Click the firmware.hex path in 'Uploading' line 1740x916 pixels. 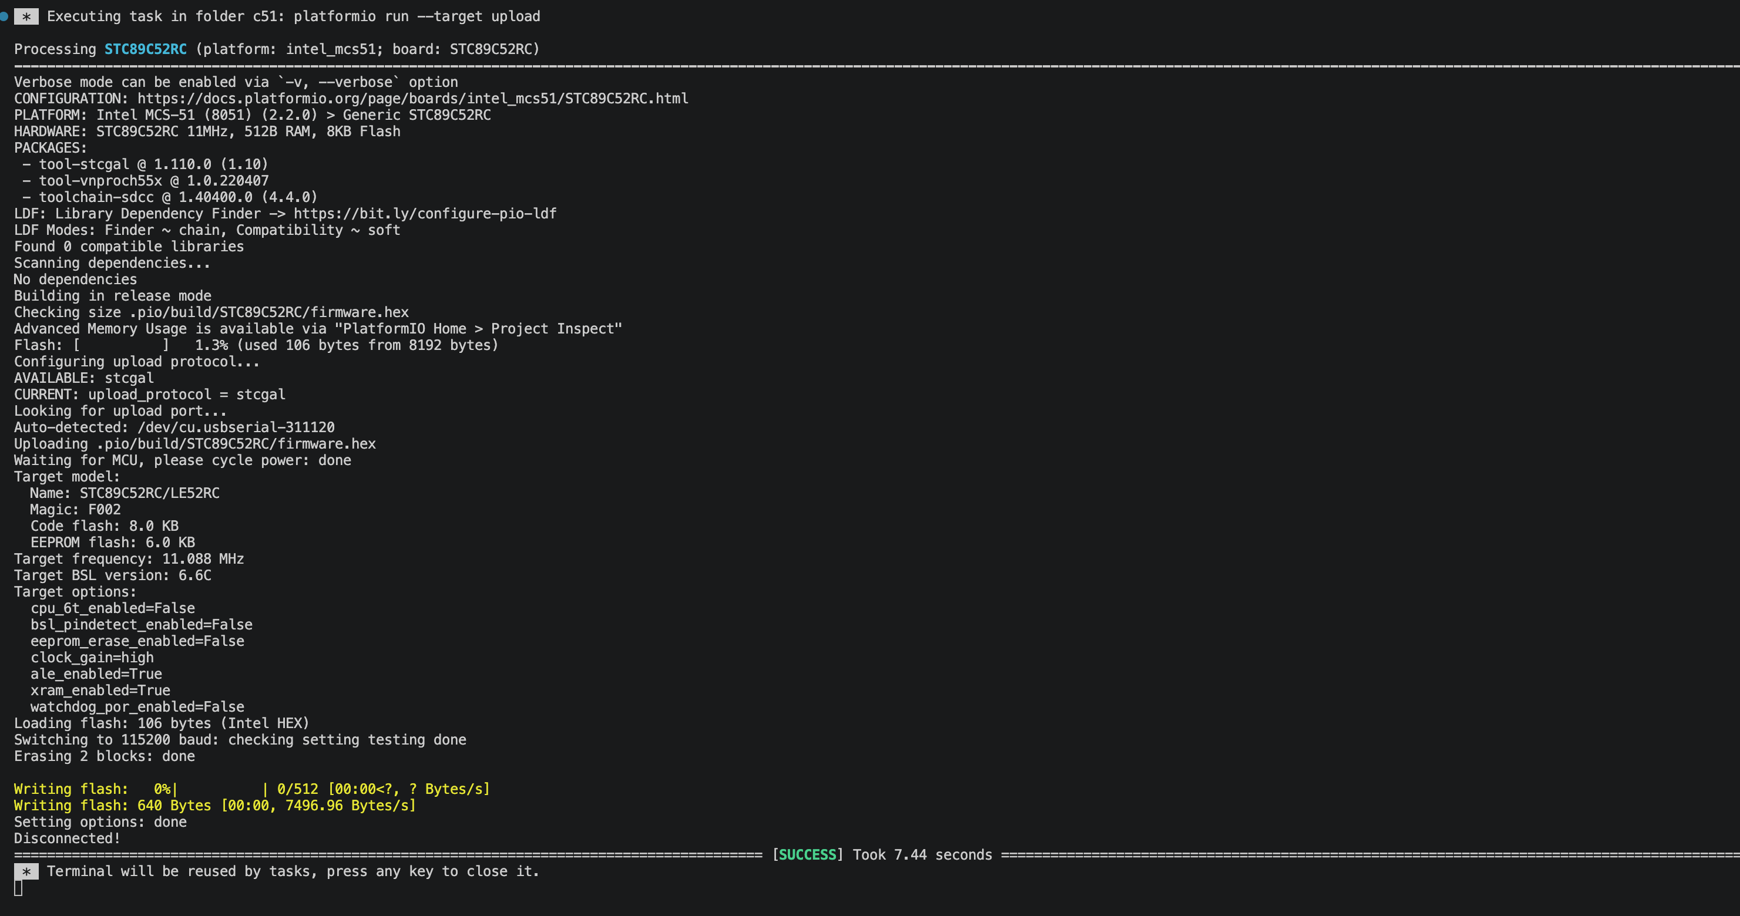pos(236,443)
